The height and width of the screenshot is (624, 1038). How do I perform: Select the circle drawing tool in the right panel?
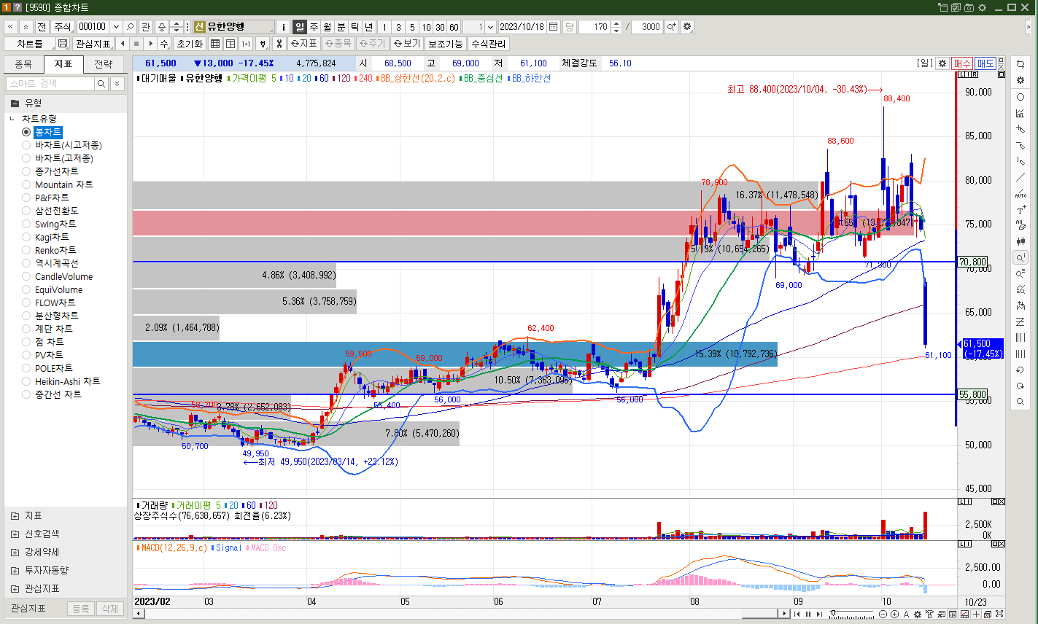[x=1020, y=97]
